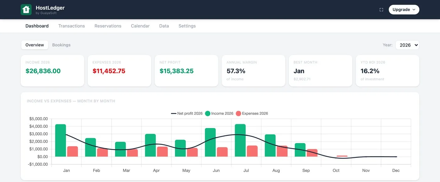Click the October red expenses bar
This screenshot has width=440, height=182.
(x=342, y=156)
